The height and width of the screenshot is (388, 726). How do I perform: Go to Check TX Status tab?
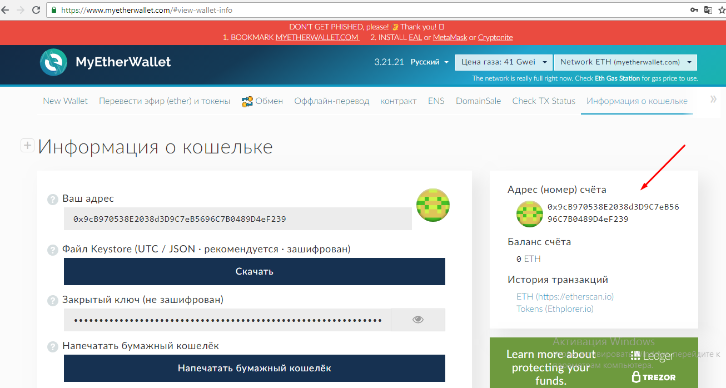544,101
